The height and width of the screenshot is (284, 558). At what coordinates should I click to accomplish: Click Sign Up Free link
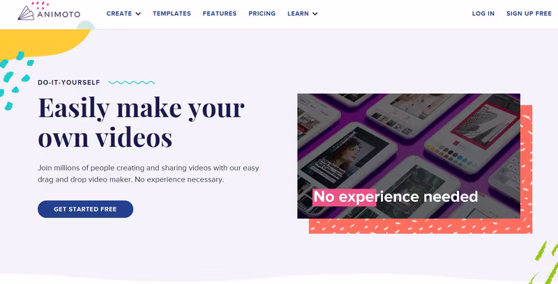tap(529, 13)
